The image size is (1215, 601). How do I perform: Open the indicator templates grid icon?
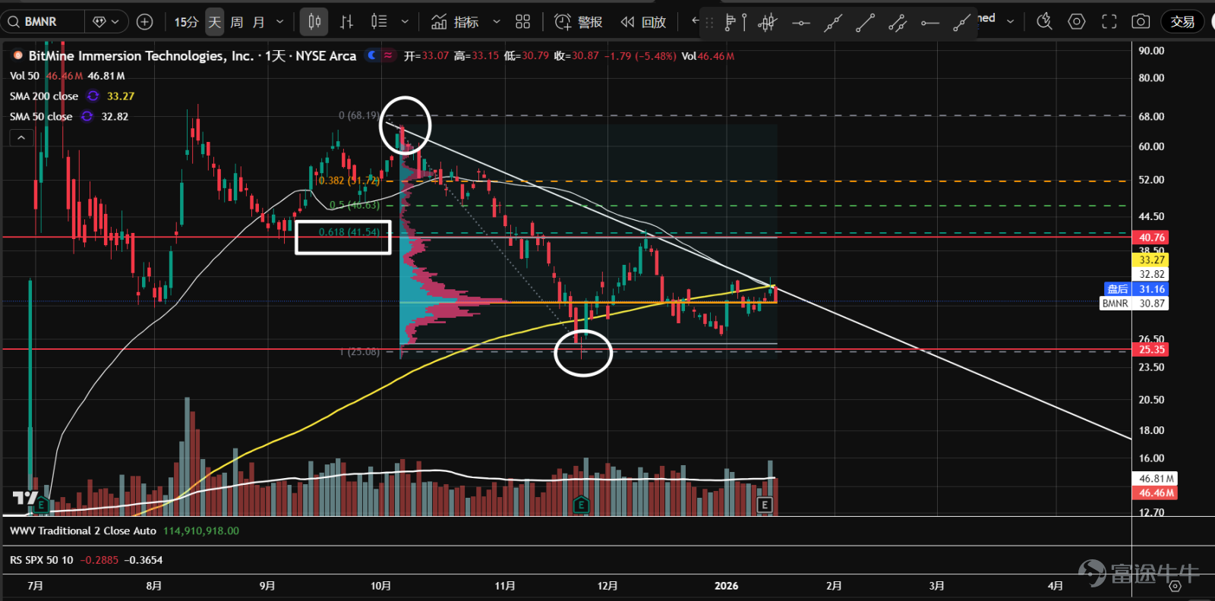[522, 22]
